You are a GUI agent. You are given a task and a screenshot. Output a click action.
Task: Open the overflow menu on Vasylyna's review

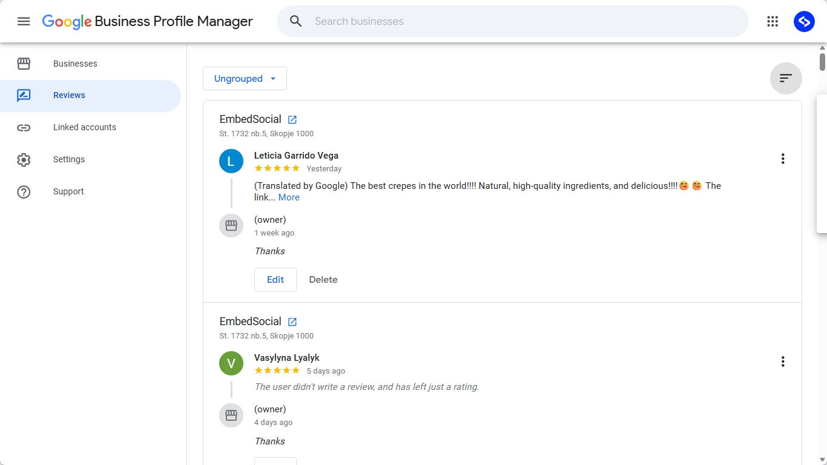tap(783, 361)
